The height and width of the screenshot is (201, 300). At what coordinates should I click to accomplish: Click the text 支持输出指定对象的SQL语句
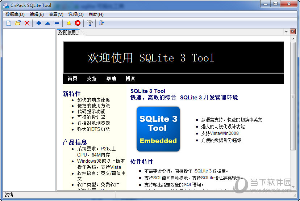pyautogui.click(x=174, y=185)
